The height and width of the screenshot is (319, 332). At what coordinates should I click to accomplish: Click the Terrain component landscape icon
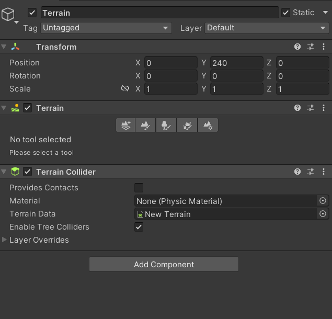pos(15,108)
